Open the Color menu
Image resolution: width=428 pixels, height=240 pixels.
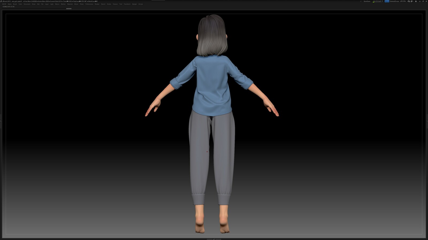coord(20,4)
